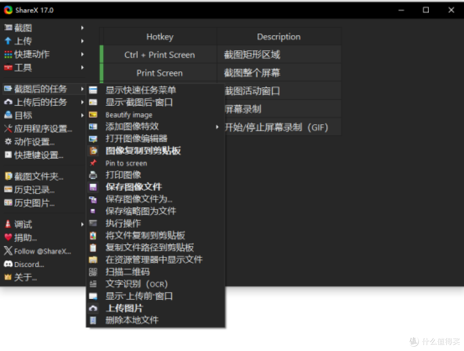The image size is (464, 351).
Task: Click the 截图 capture icon in sidebar
Action: [x=8, y=28]
